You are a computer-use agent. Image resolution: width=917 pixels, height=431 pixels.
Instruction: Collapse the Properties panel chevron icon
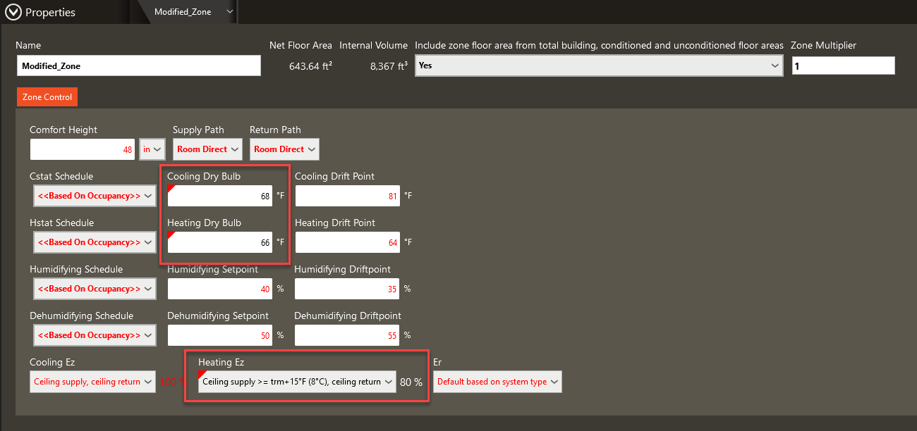[13, 12]
